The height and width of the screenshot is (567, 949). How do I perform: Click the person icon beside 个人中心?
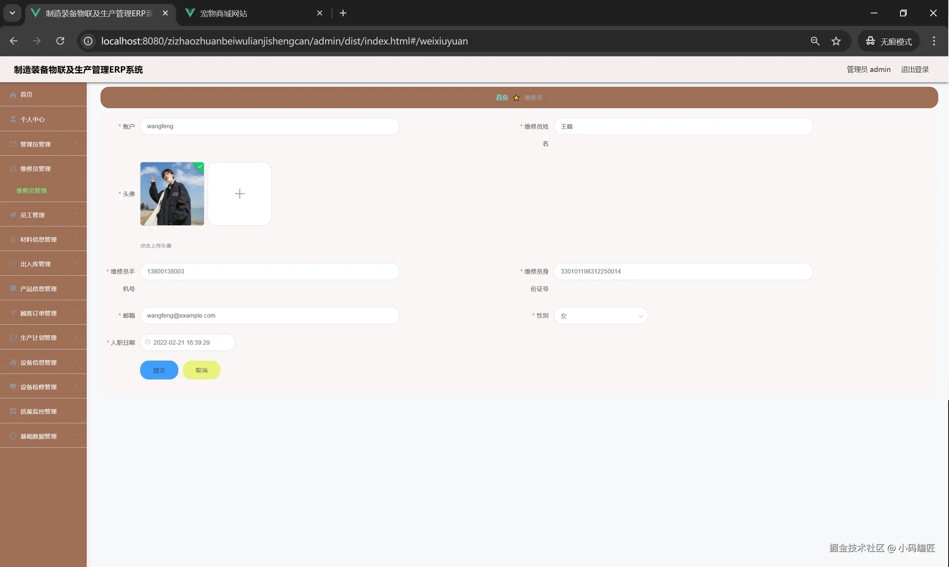point(13,119)
